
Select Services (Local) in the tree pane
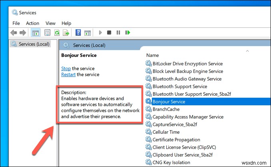31,44
